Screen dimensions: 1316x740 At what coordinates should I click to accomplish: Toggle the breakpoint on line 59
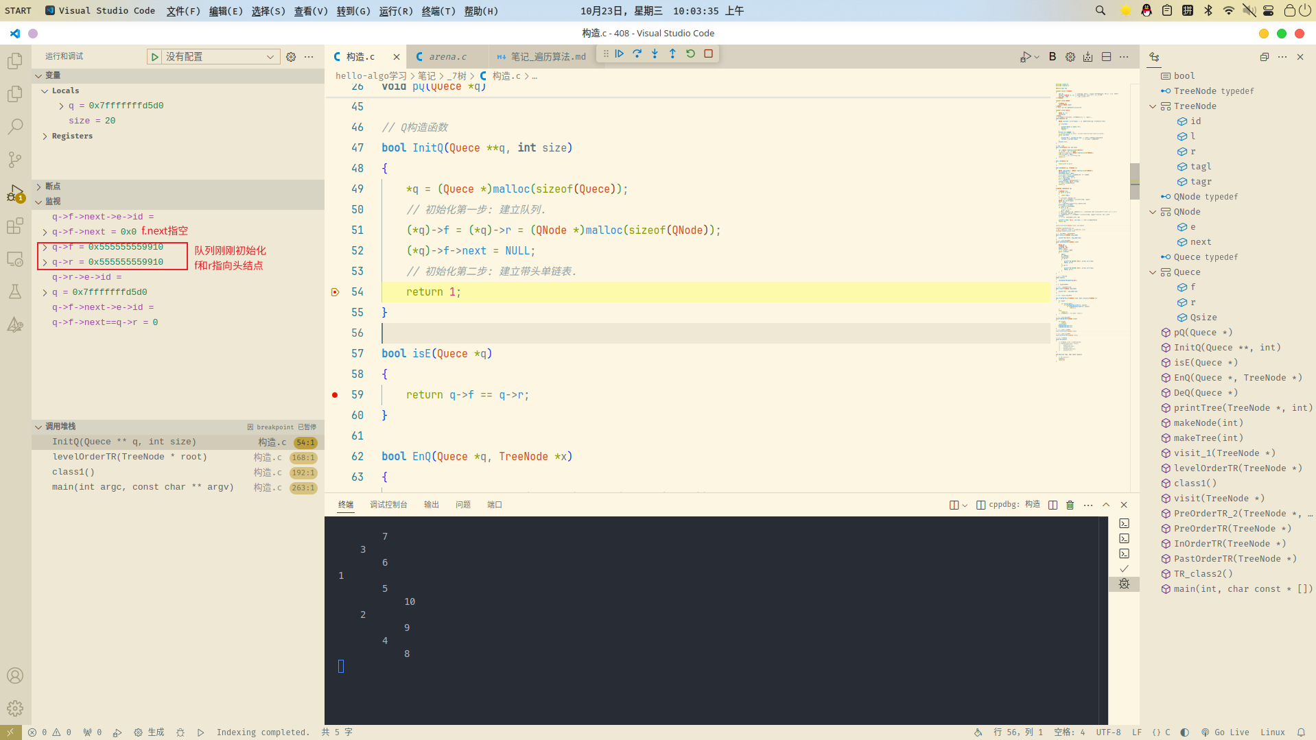tap(335, 395)
